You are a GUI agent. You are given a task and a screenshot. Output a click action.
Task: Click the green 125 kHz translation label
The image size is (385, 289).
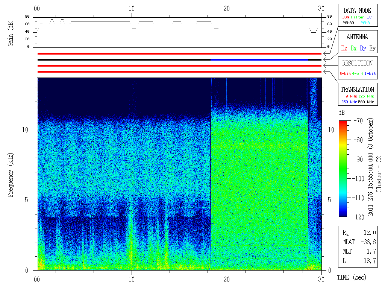366,96
